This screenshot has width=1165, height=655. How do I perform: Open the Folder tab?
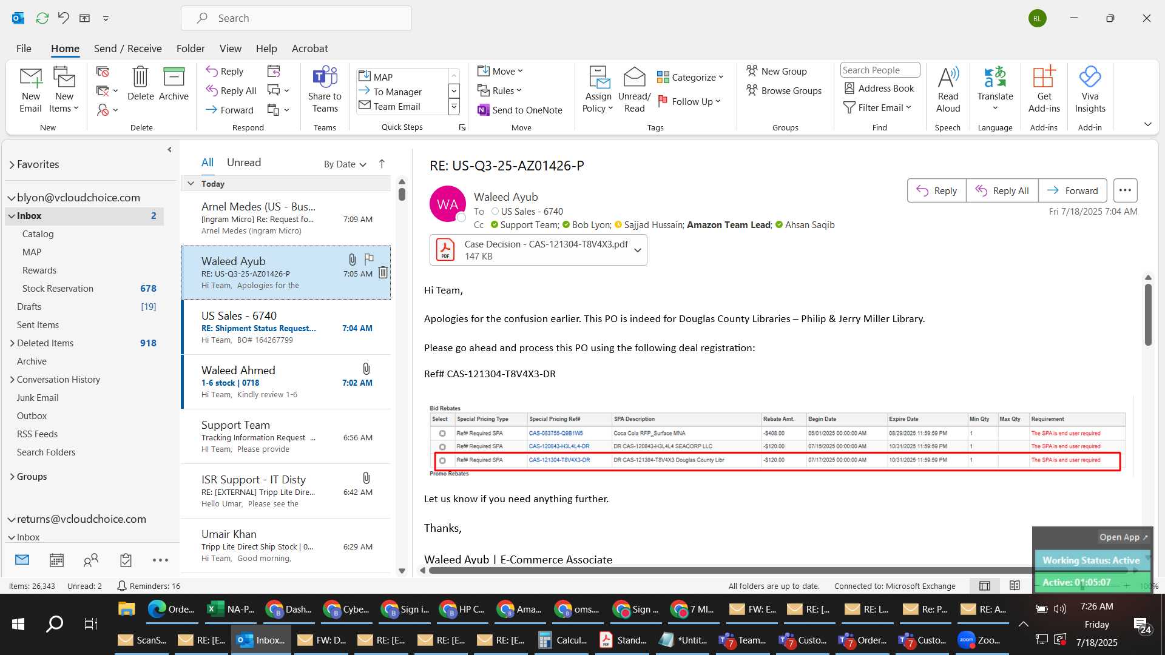(x=191, y=49)
